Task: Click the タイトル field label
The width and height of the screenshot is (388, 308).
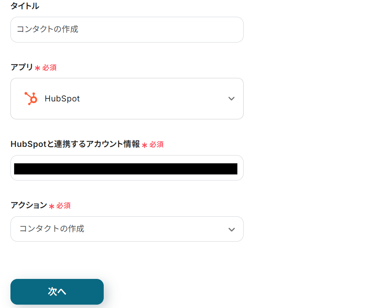Action: click(x=25, y=6)
